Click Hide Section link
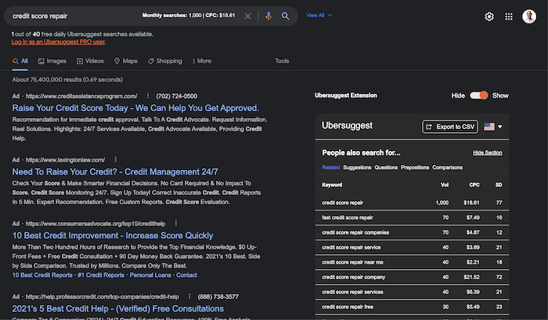Screen dimensions: 548x320 point(487,153)
